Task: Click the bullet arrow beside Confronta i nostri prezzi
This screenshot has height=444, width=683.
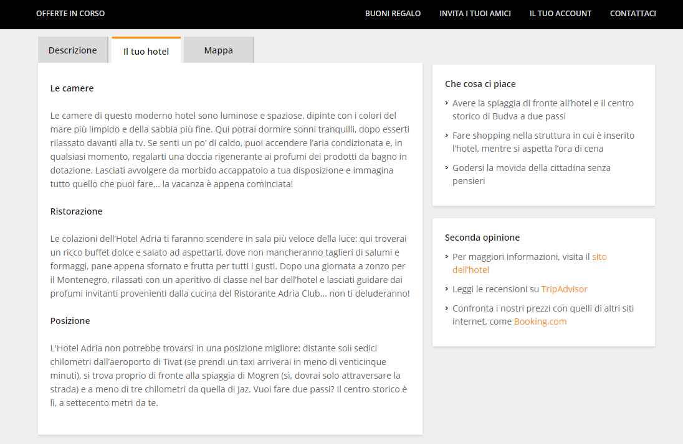Action: coord(447,308)
